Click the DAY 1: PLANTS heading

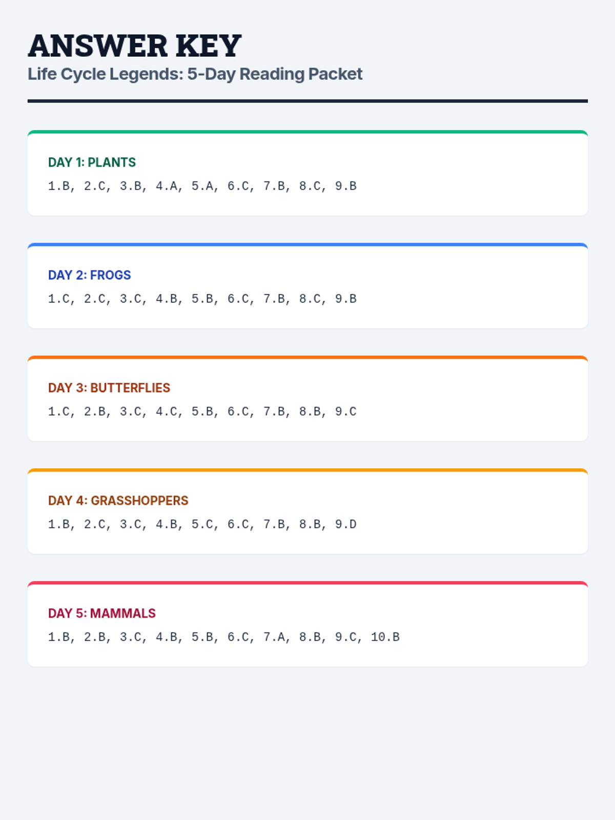(x=92, y=162)
